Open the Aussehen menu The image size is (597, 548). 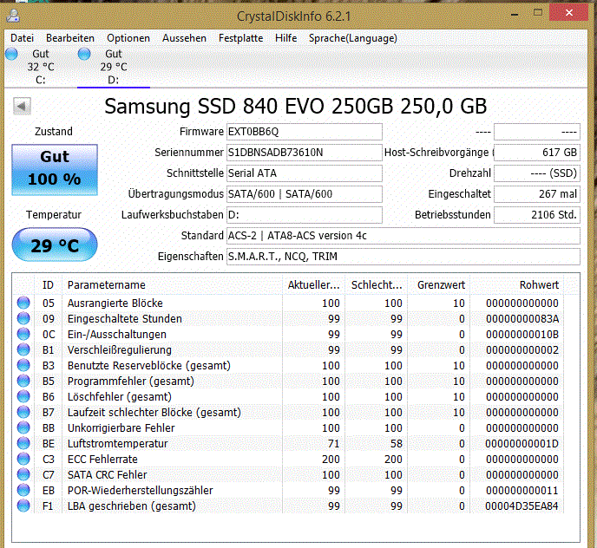184,38
